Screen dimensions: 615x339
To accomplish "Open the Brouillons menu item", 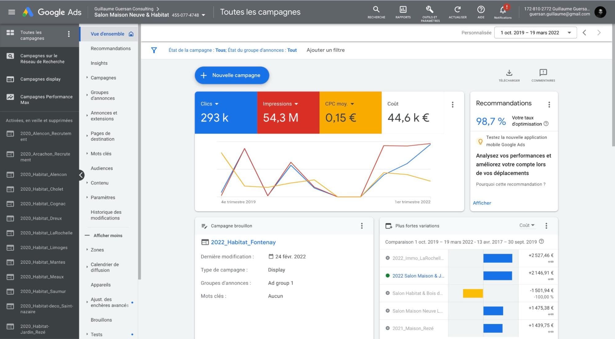I will 101,320.
